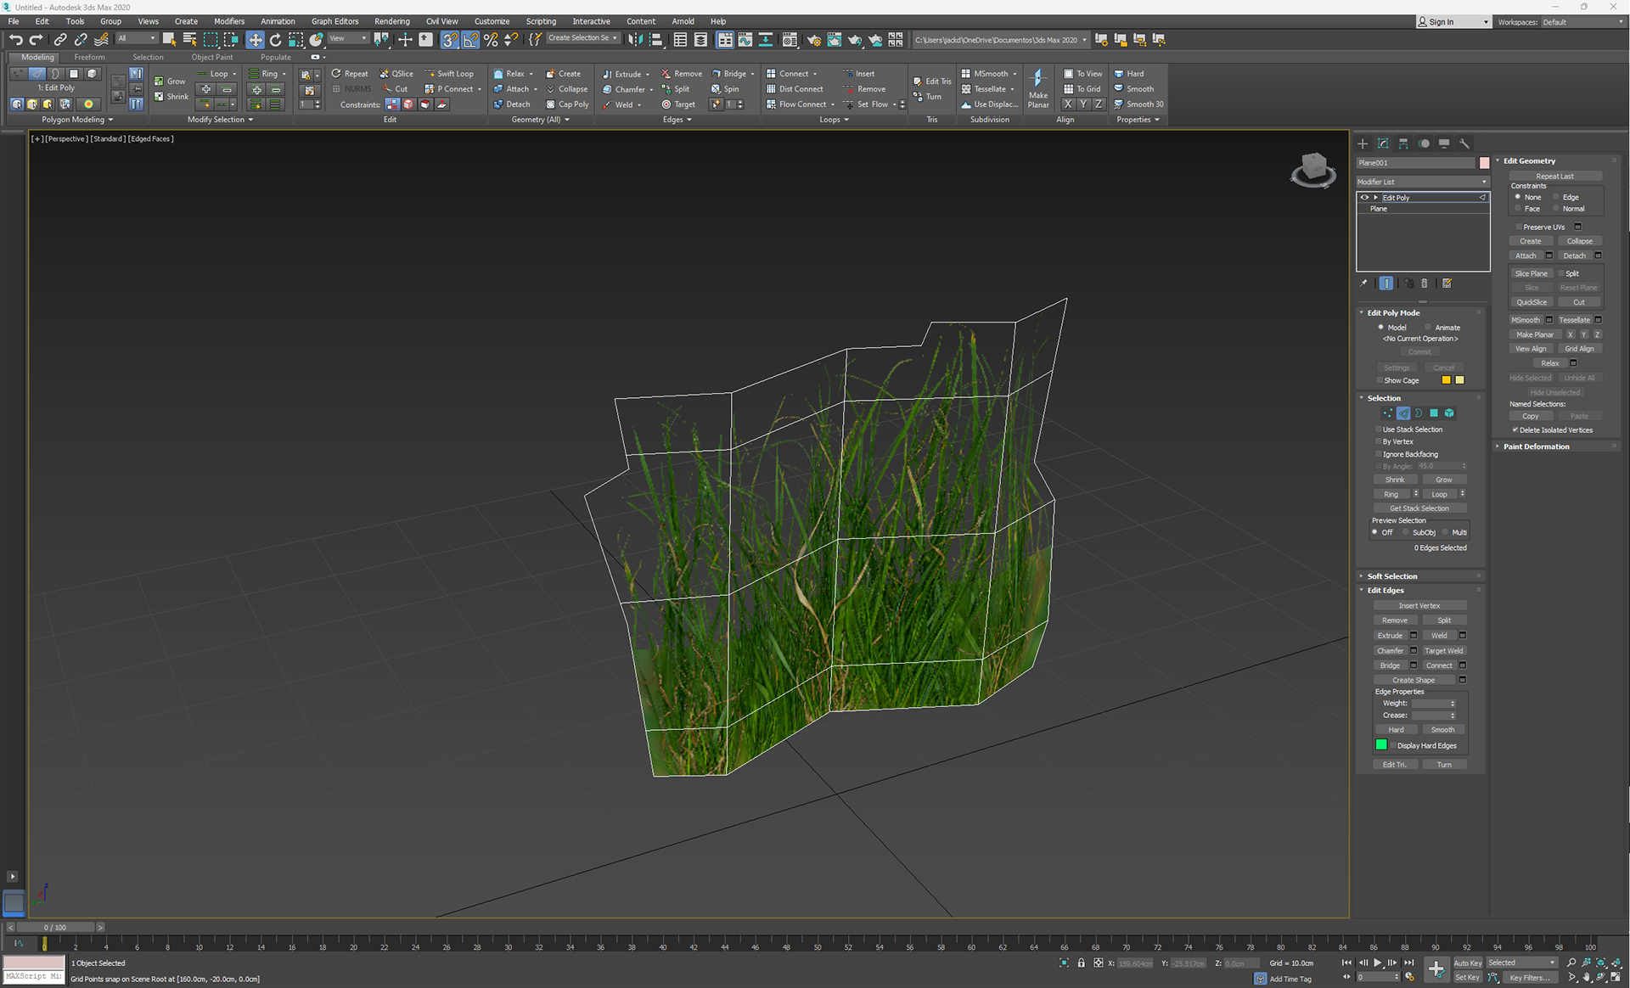
Task: Click the Undo arrow icon
Action: pos(15,40)
